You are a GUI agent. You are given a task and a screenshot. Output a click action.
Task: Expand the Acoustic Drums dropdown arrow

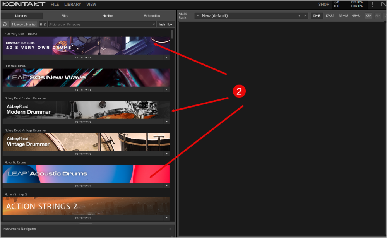167,186
